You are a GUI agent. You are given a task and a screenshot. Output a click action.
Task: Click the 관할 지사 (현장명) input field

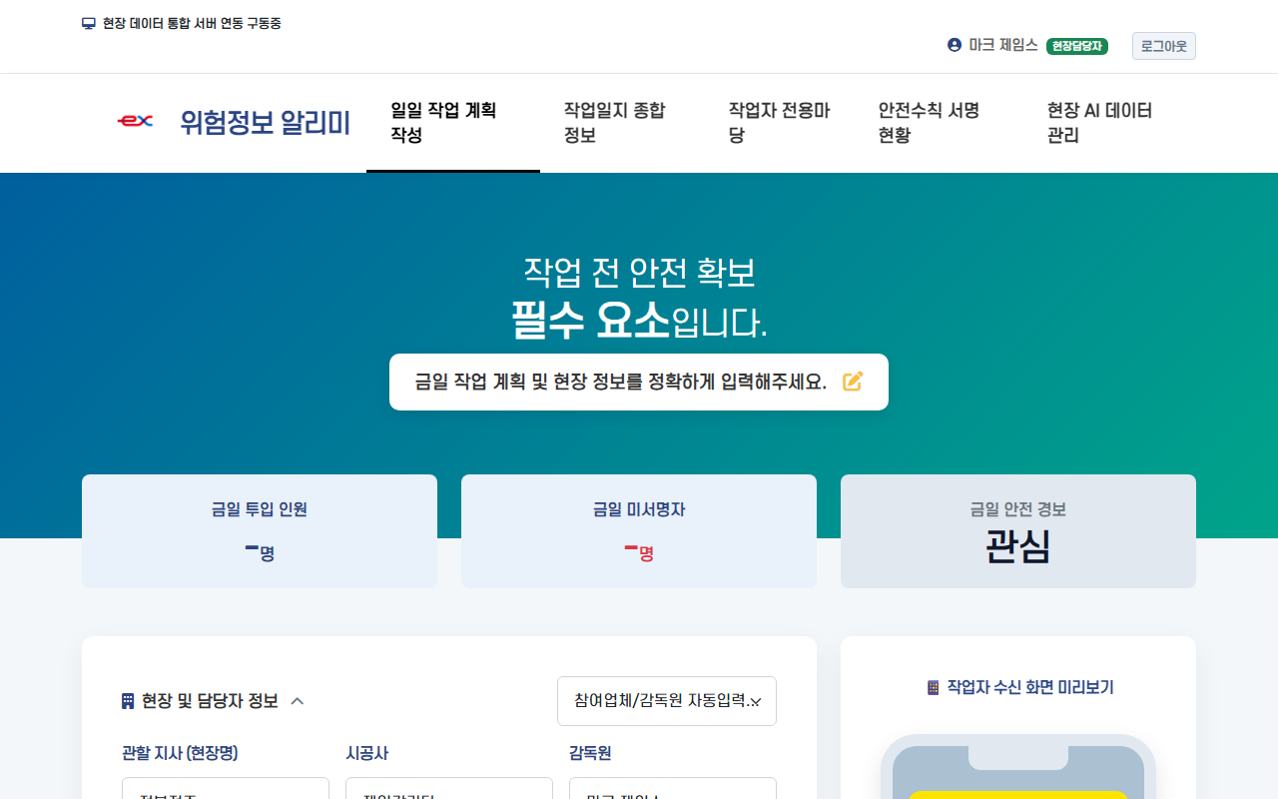226,789
